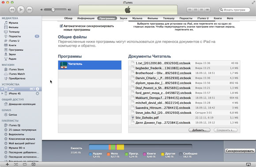Switch to Cover Flow view button

(207, 10)
